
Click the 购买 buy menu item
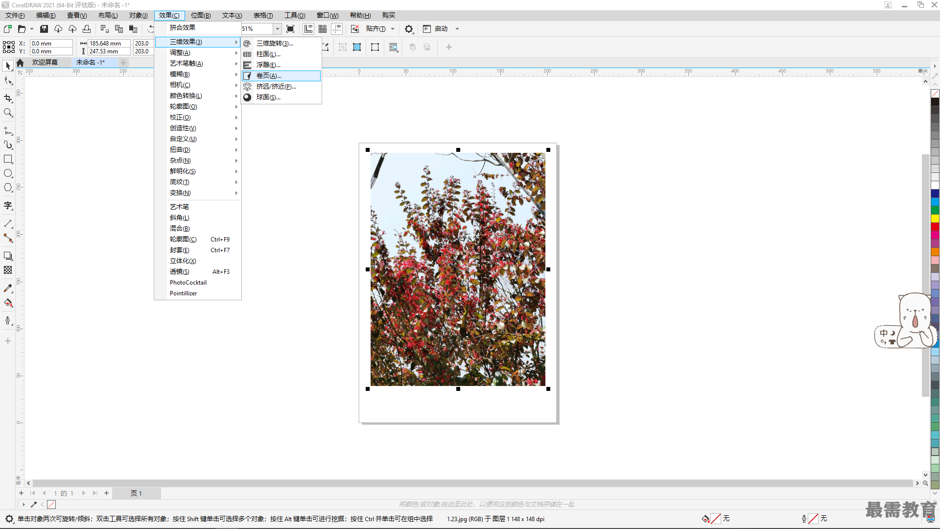[x=389, y=15]
